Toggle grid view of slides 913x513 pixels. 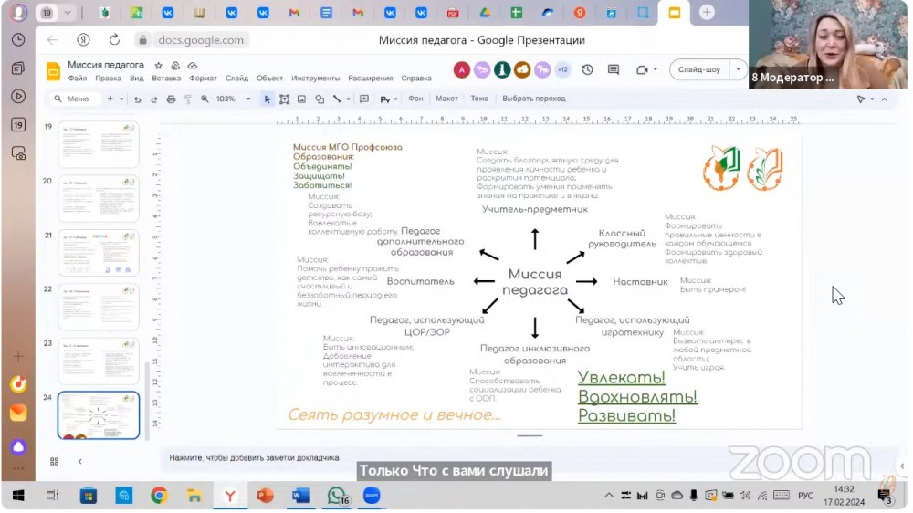[55, 461]
